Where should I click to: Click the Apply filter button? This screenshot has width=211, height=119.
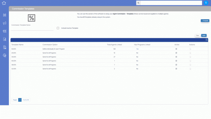[204, 36]
